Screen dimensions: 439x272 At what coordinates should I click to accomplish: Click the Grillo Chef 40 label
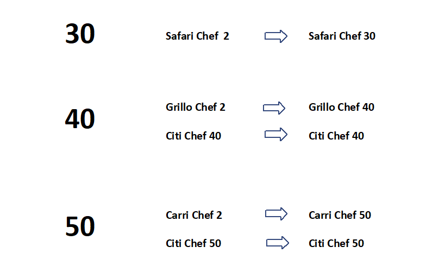(x=341, y=107)
